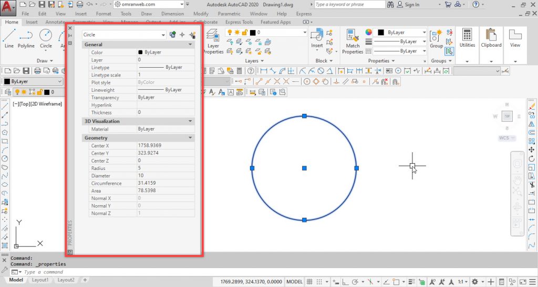This screenshot has width=538, height=287.
Task: Switch to the Express Tools ribbon tab
Action: [x=240, y=23]
